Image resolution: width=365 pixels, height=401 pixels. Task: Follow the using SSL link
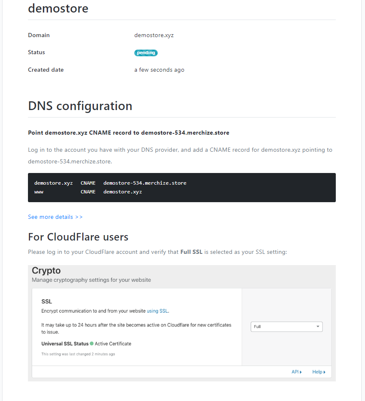[x=157, y=311]
